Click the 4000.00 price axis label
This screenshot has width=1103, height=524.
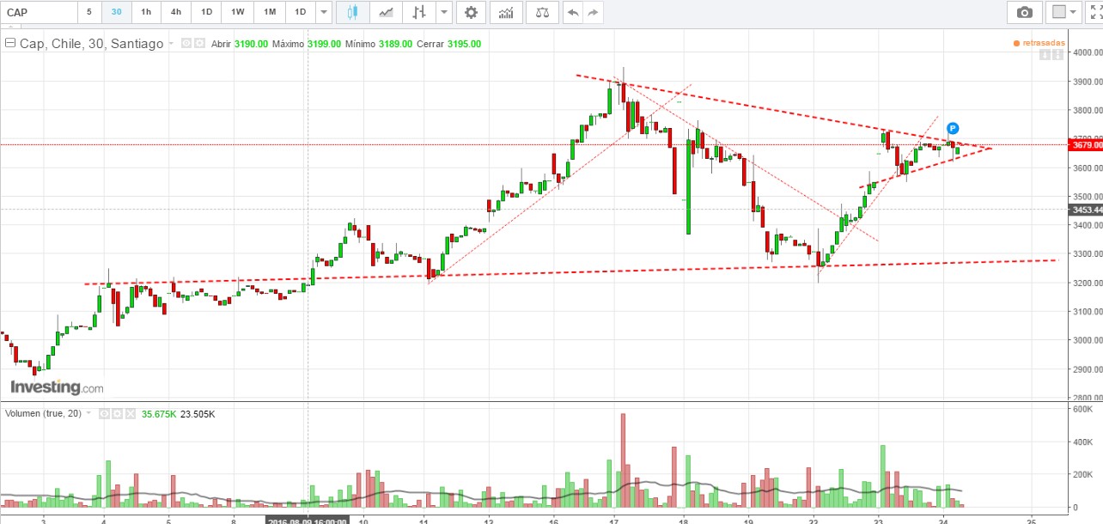(x=1087, y=53)
